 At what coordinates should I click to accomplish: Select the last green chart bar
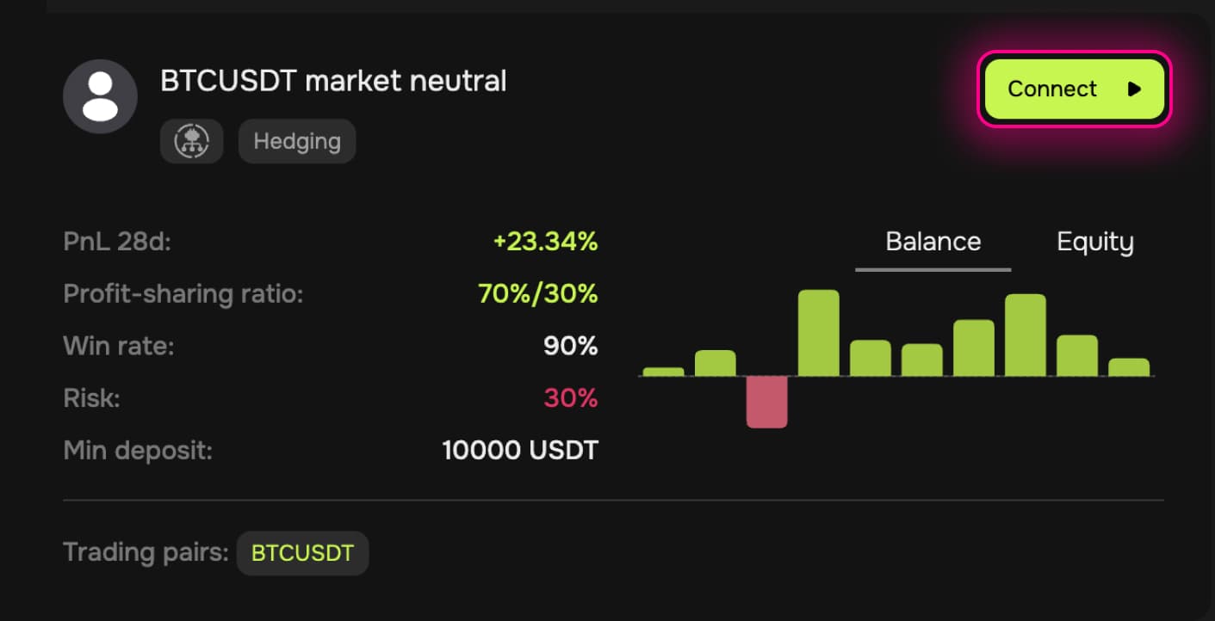click(1129, 367)
